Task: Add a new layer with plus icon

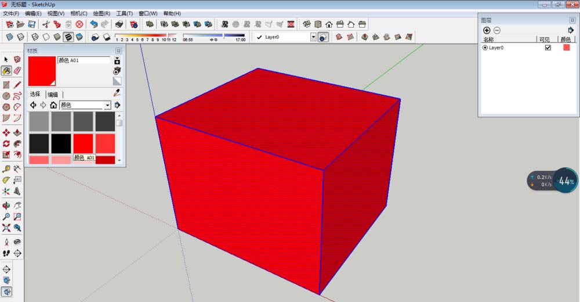Action: [487, 30]
